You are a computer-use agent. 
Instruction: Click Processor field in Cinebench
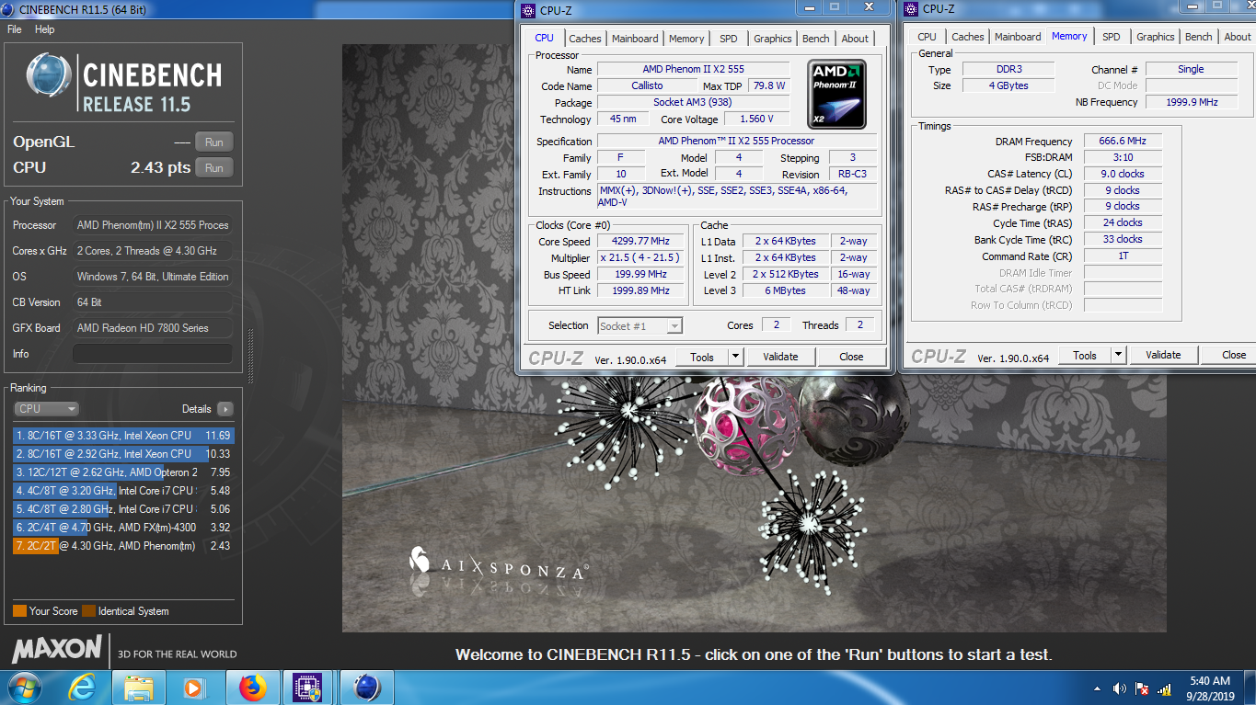tap(153, 225)
